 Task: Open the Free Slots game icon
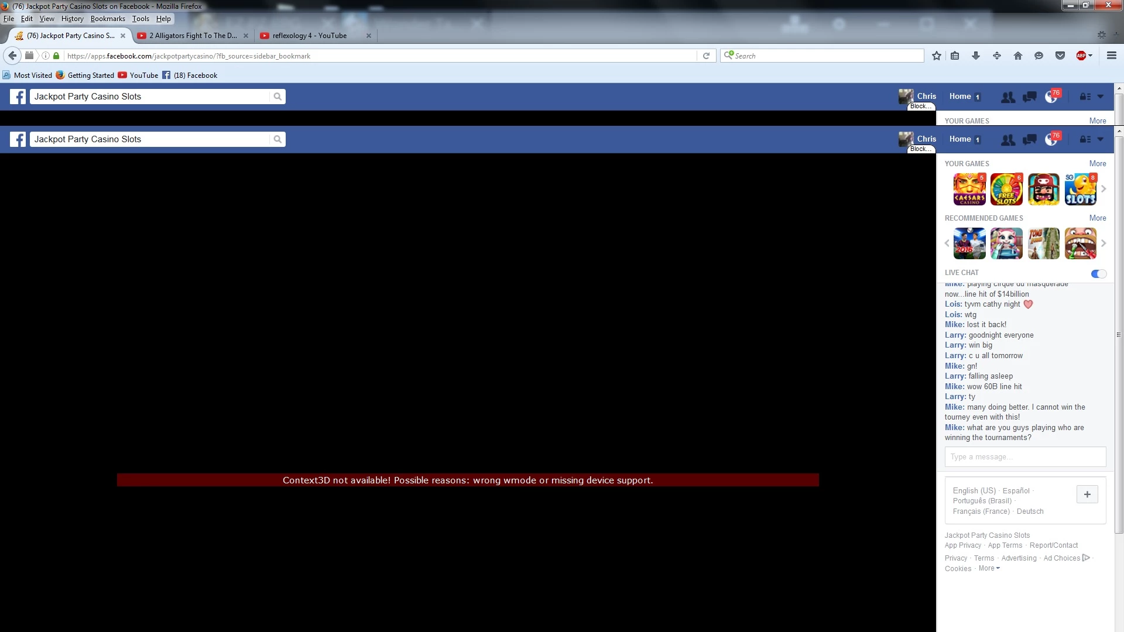tap(1006, 189)
